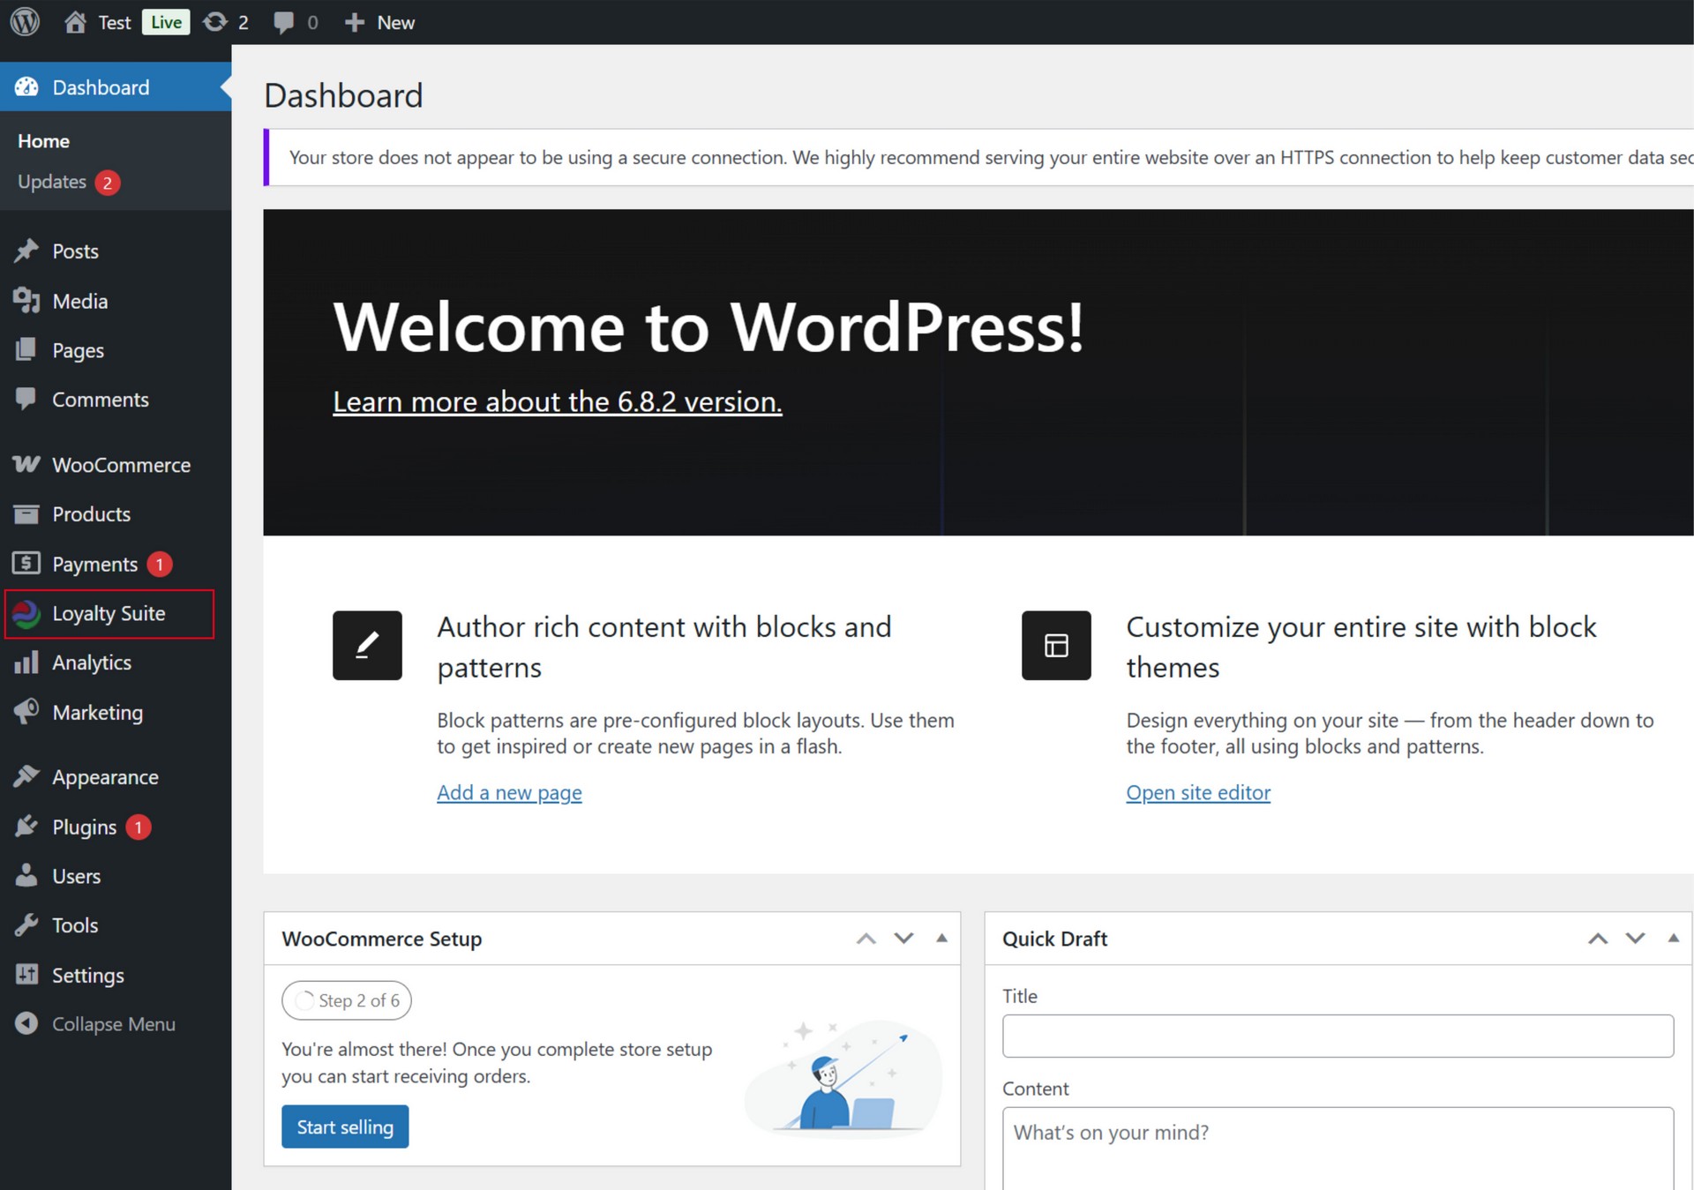Move WooCommerce Setup widget down
The height and width of the screenshot is (1190, 1694).
pyautogui.click(x=903, y=939)
